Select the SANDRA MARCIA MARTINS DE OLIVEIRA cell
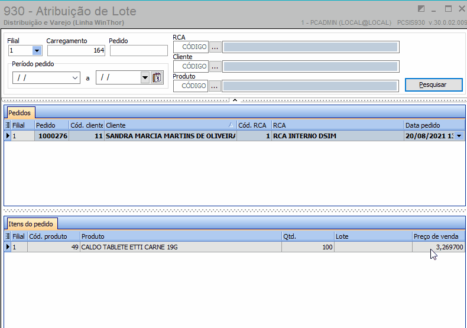This screenshot has width=467, height=328. [170, 136]
